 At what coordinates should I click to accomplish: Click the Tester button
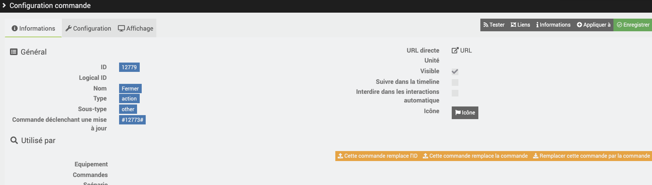(494, 25)
